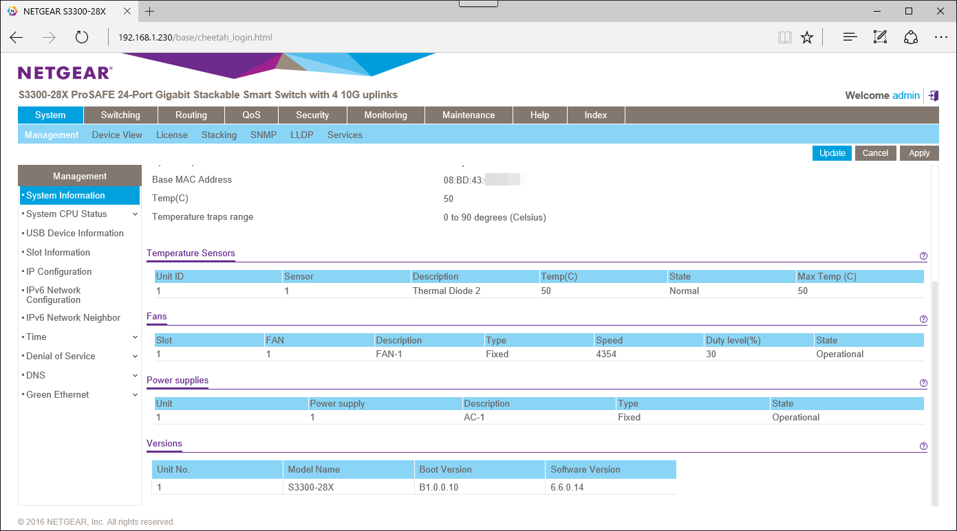Open the reading view book icon
The image size is (957, 531).
coord(785,37)
